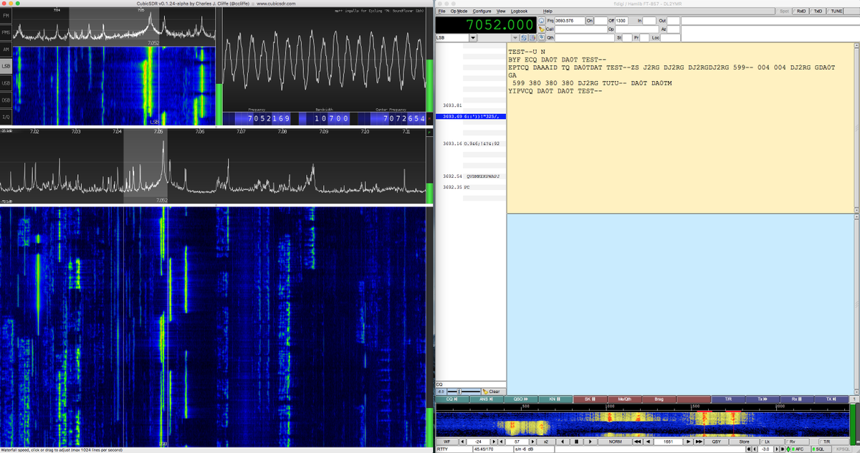Toggle the RxID button in fldigi
860x453 pixels.
click(801, 11)
